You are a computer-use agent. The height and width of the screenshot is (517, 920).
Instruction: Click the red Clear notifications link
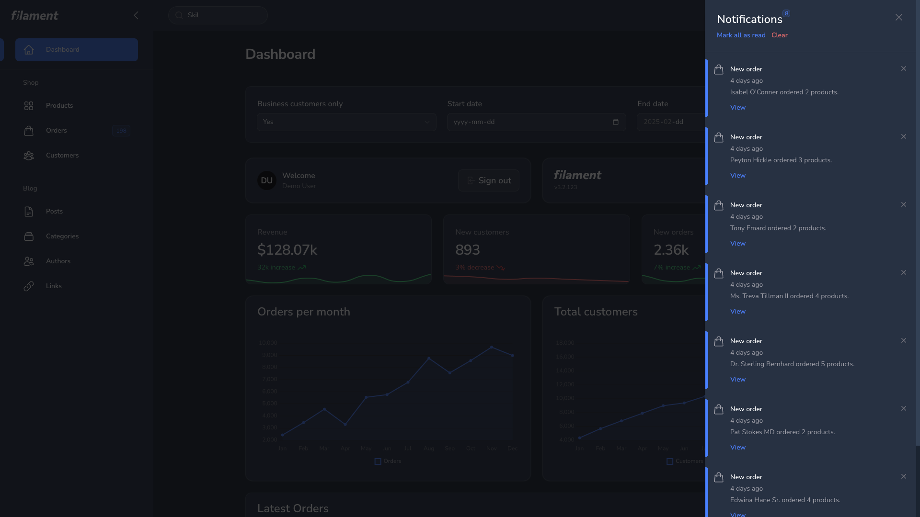point(779,35)
